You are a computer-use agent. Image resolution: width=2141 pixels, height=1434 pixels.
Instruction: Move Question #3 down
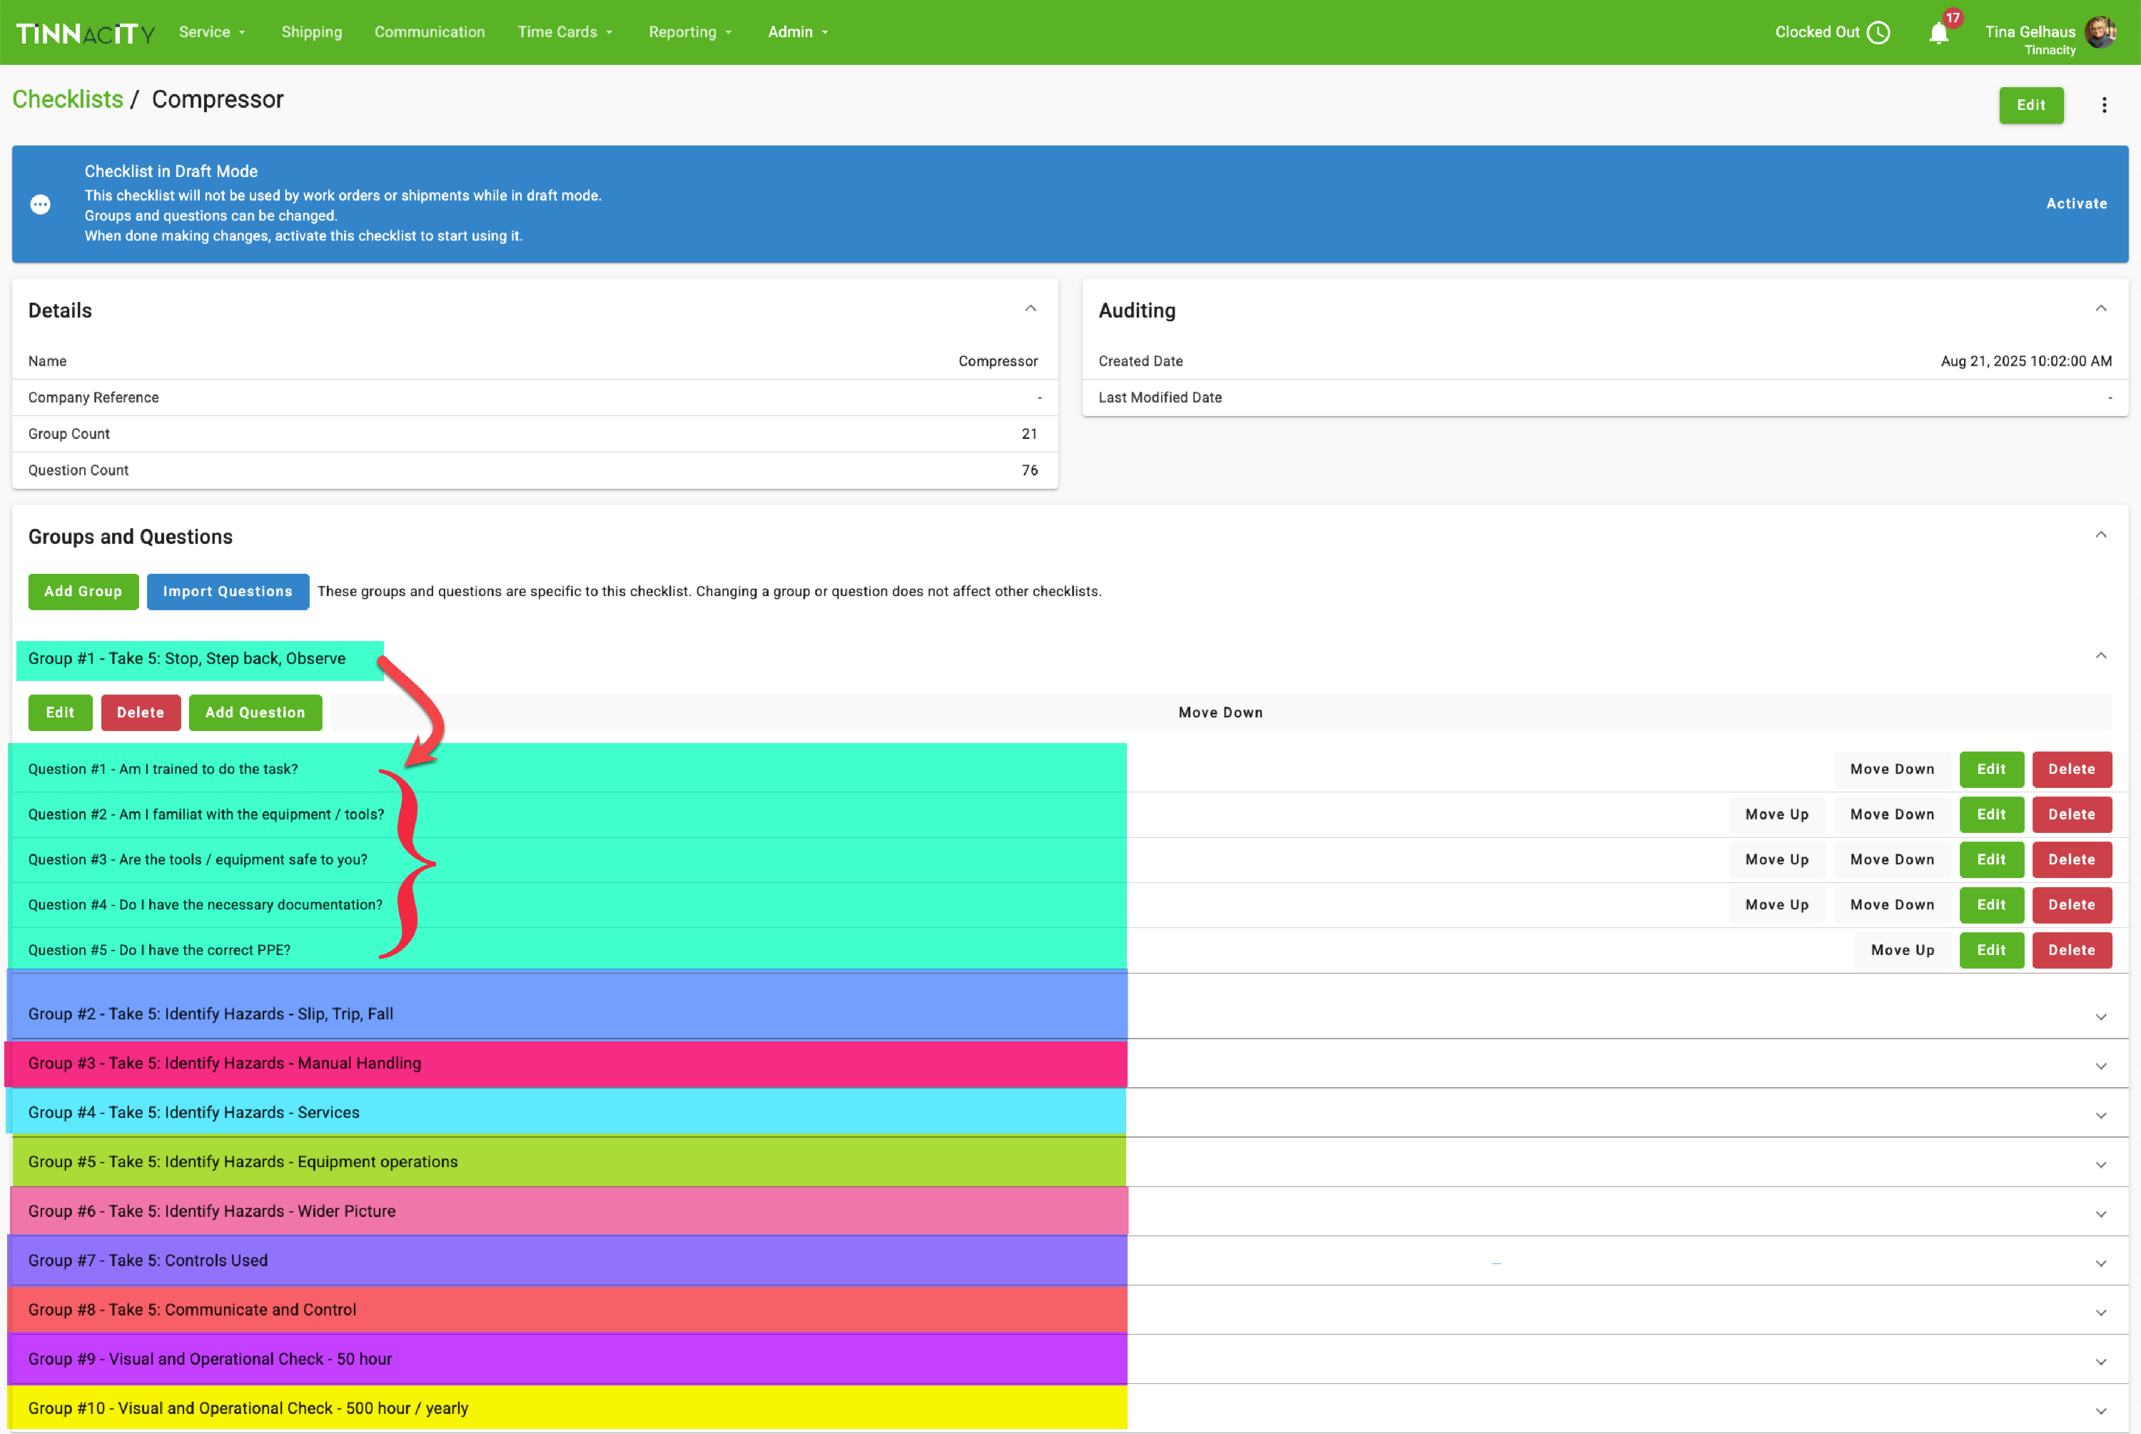click(1891, 859)
